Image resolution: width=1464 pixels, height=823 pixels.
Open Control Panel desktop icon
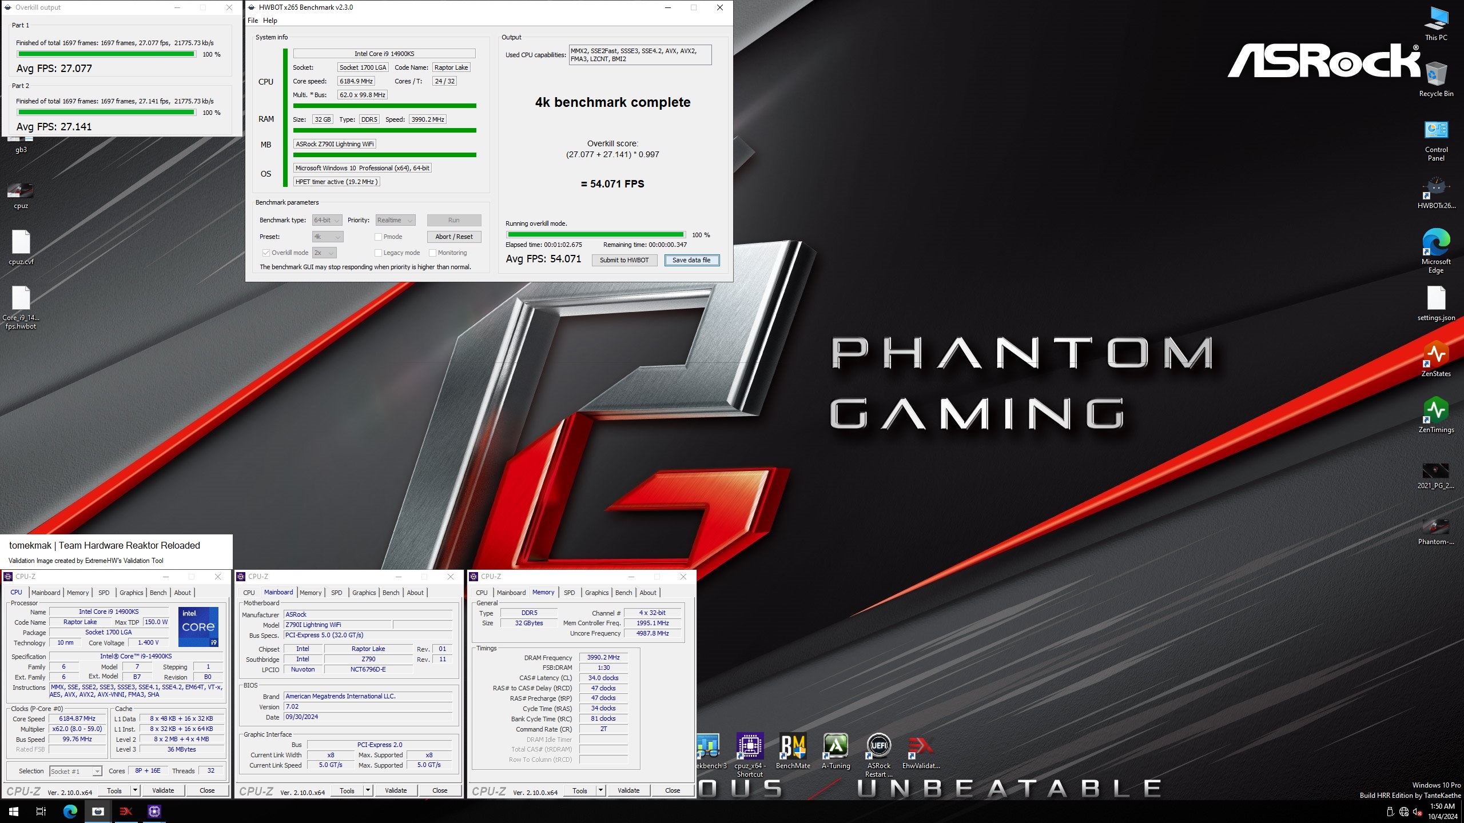(1436, 140)
